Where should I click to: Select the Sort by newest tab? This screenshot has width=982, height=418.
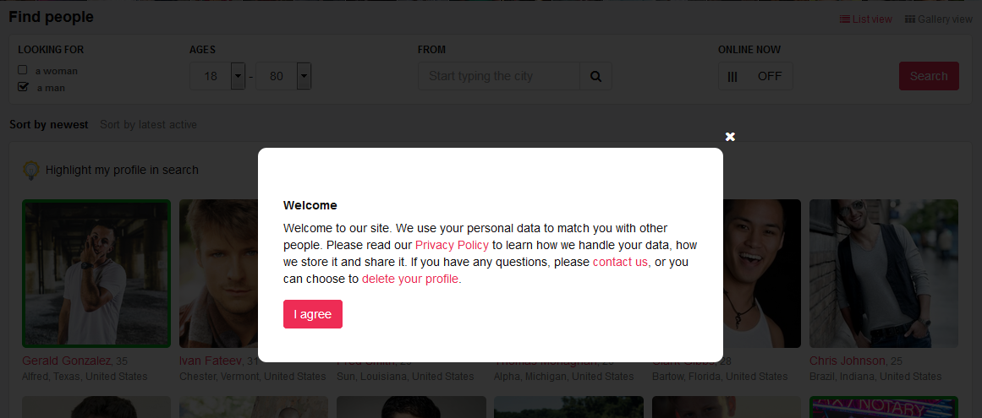[x=49, y=125]
